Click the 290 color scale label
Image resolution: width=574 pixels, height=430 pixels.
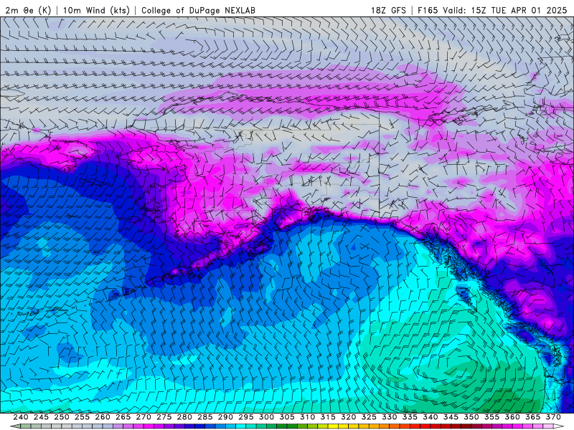click(225, 417)
